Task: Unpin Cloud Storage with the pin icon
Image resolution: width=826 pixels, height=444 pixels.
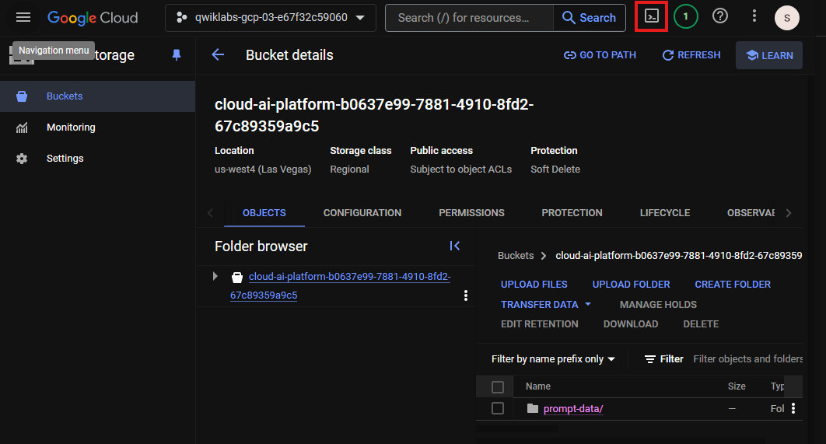Action: coord(177,54)
